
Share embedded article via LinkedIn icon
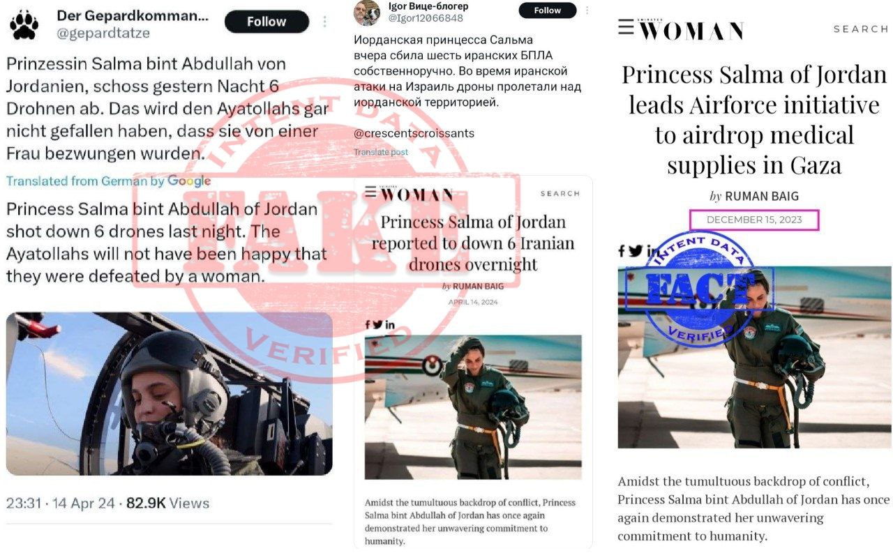click(389, 324)
